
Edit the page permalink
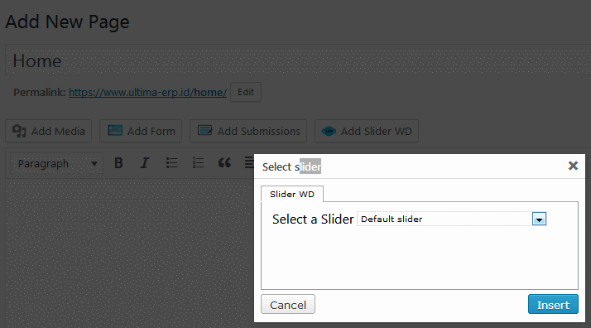pos(246,92)
